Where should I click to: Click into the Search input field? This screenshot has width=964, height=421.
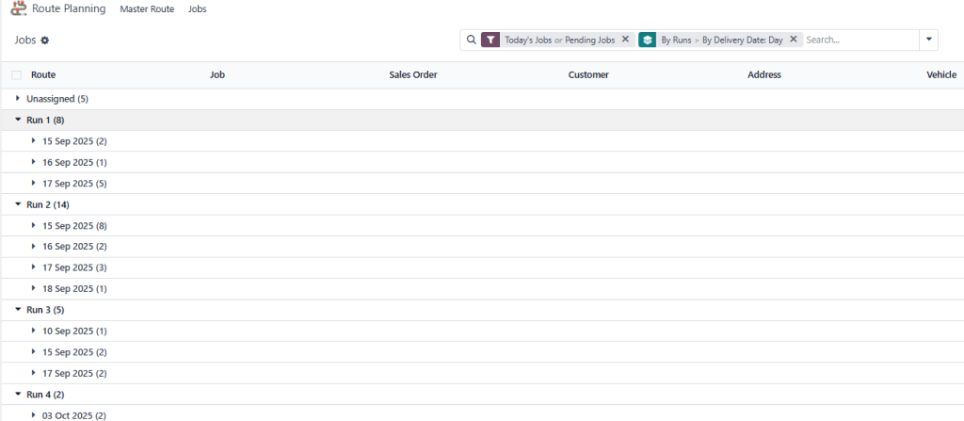(x=857, y=40)
